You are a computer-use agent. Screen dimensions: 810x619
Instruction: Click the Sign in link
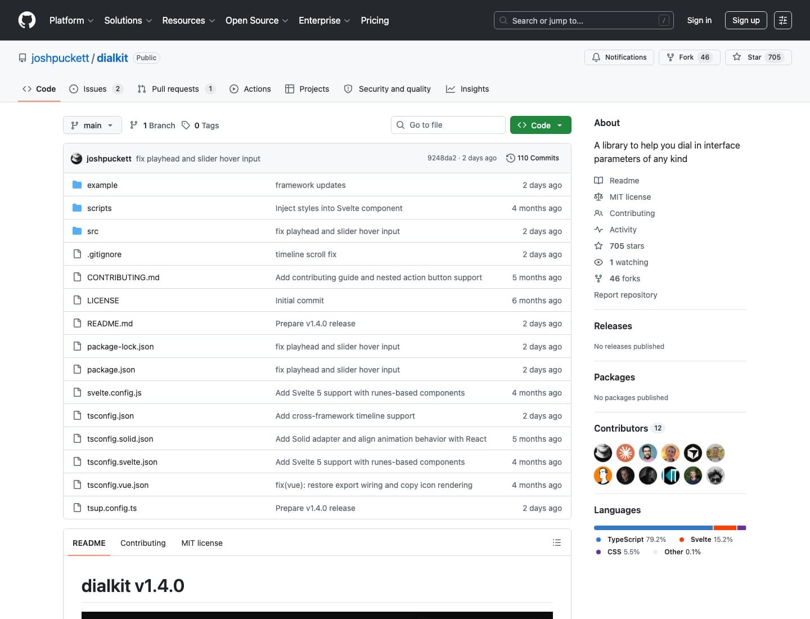click(699, 20)
